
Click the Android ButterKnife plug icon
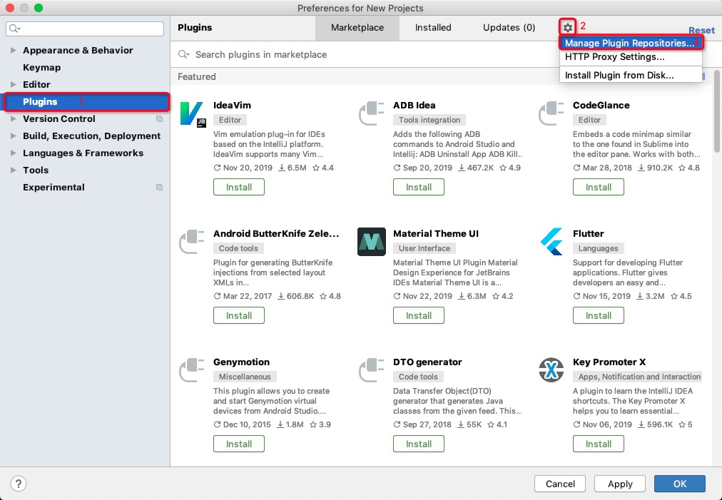tap(191, 242)
